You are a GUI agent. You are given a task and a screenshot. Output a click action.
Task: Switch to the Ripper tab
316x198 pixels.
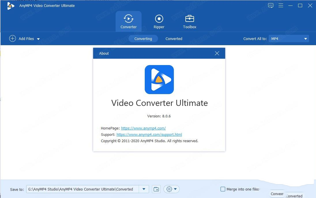pyautogui.click(x=159, y=22)
